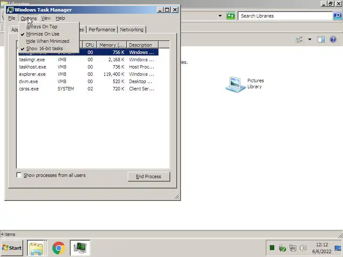
Task: Open the Libraries address bar history dropdown
Action: pos(220,16)
